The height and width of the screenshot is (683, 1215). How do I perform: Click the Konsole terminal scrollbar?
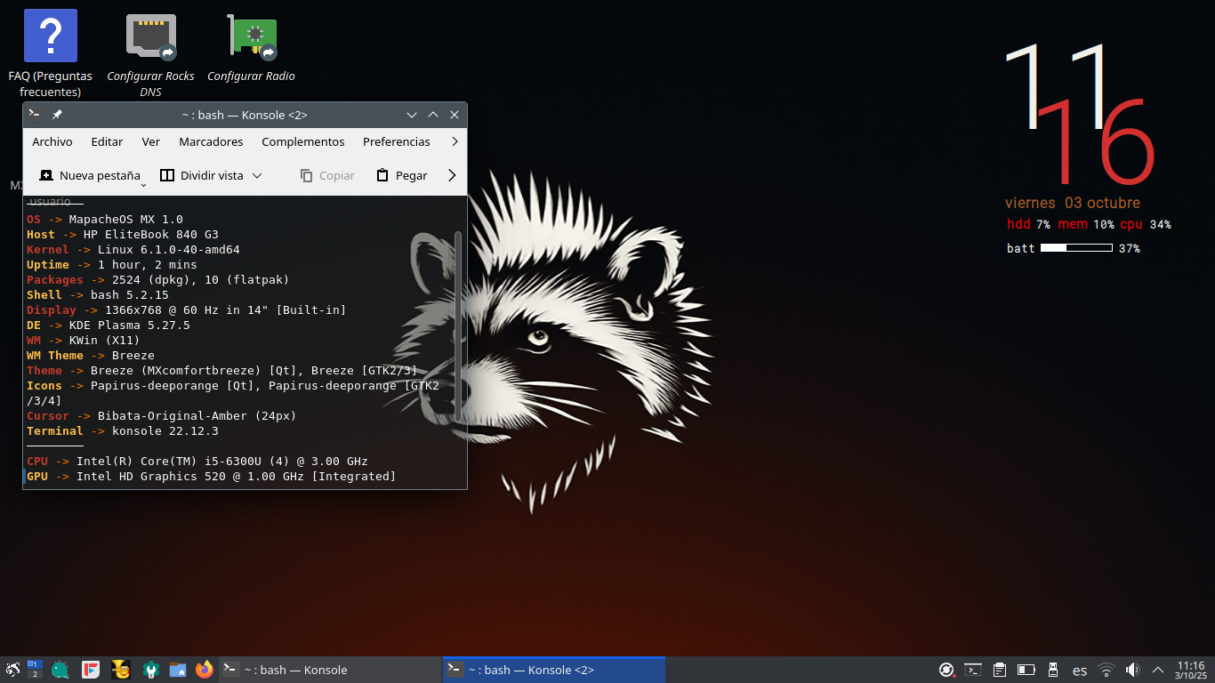coord(458,327)
